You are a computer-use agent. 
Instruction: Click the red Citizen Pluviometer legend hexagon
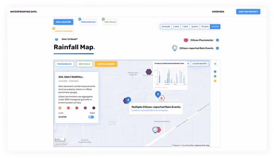coord(186,40)
